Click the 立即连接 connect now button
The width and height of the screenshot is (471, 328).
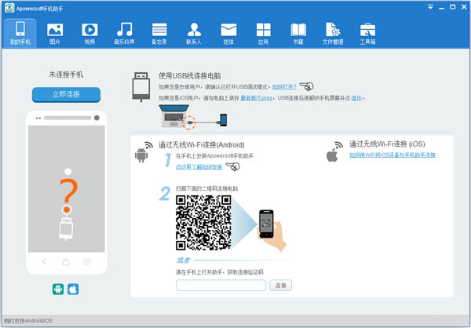66,94
